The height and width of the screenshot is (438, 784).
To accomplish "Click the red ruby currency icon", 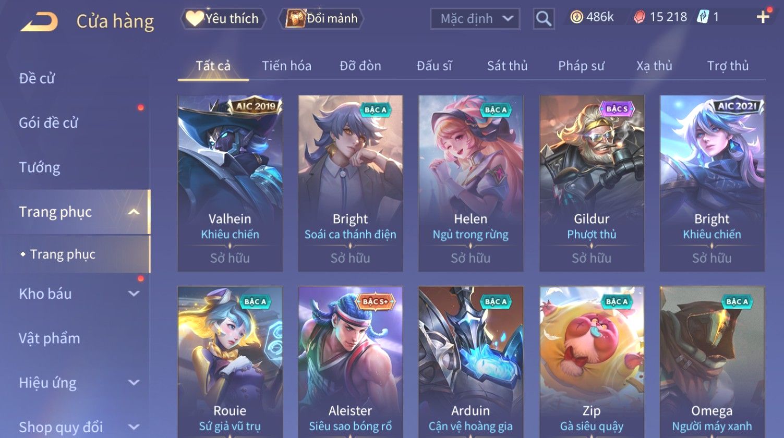I will pos(639,18).
